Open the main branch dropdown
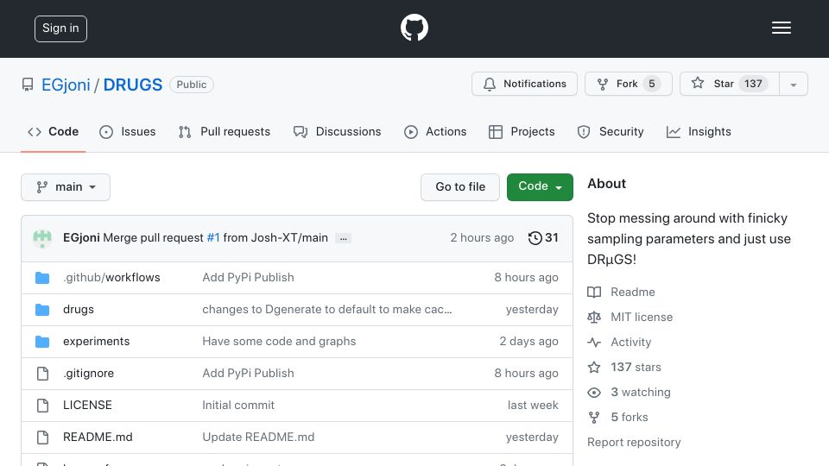Image resolution: width=829 pixels, height=466 pixels. [x=66, y=187]
